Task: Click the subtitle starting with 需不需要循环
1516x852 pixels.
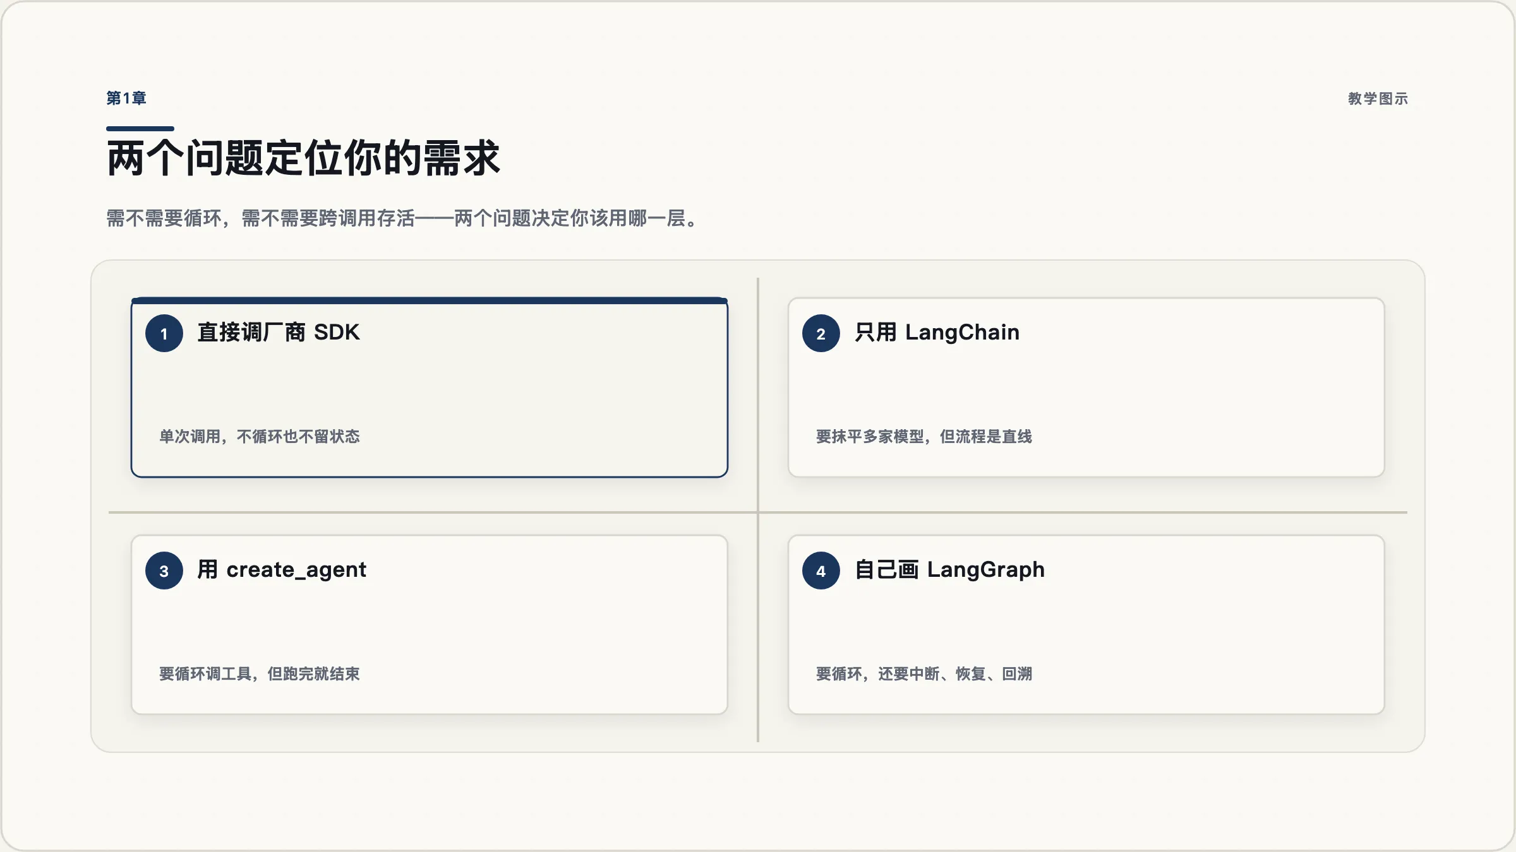Action: pyautogui.click(x=402, y=218)
